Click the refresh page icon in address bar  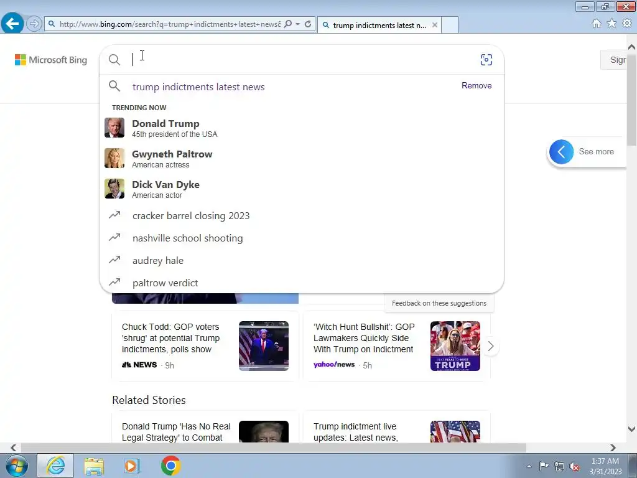[308, 24]
